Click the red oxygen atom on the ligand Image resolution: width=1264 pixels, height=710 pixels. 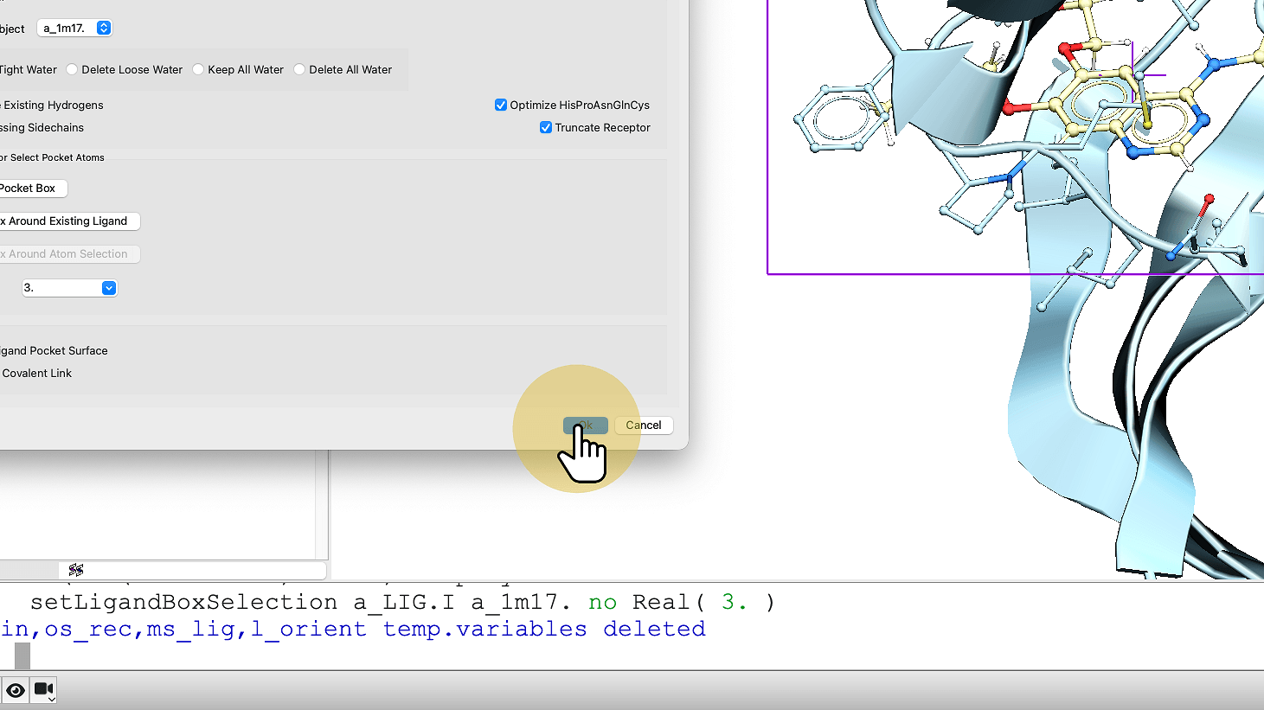coord(1009,108)
